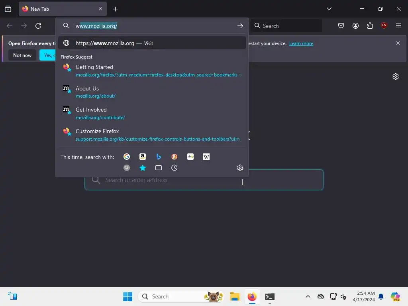The image size is (408, 306).
Task: Focus the toolbar Search box
Action: (286, 26)
